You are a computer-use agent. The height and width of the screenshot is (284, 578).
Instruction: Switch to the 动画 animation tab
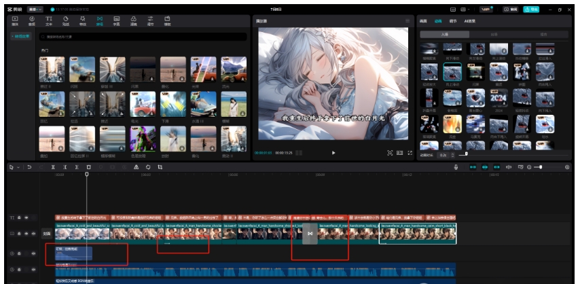438,21
